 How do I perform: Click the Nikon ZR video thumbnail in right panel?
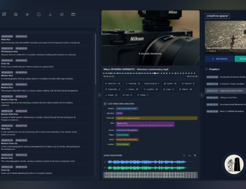coord(225,37)
